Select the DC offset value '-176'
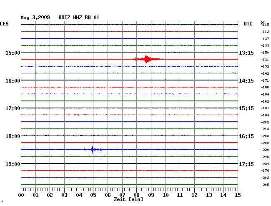The width and height of the screenshot is (271, 206). (x=265, y=171)
